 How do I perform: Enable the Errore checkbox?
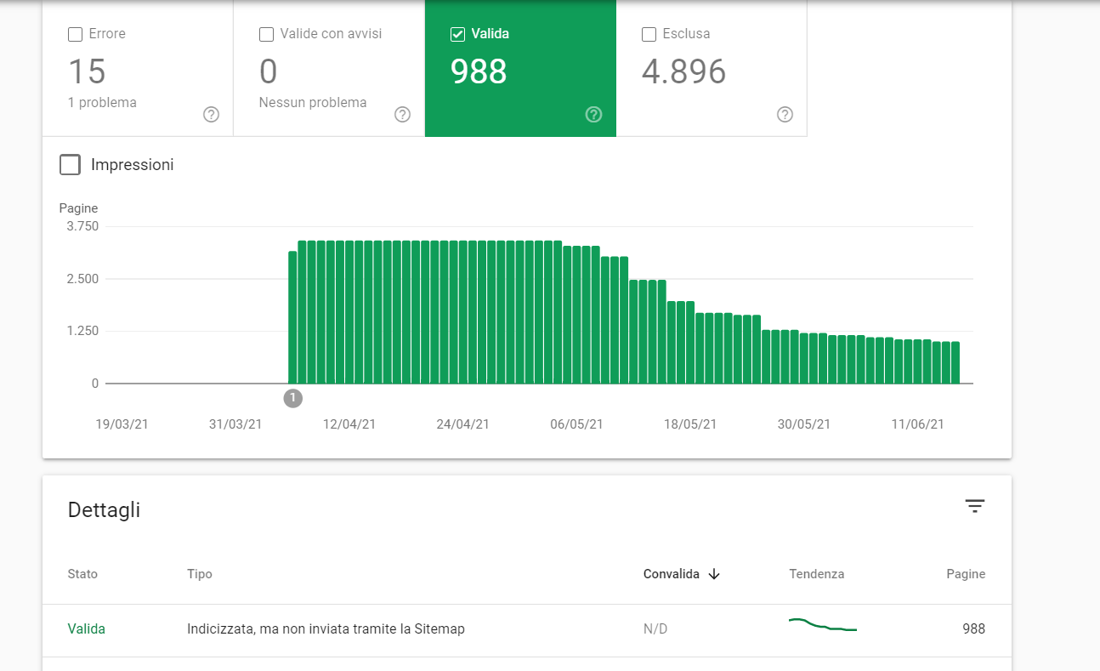(75, 35)
